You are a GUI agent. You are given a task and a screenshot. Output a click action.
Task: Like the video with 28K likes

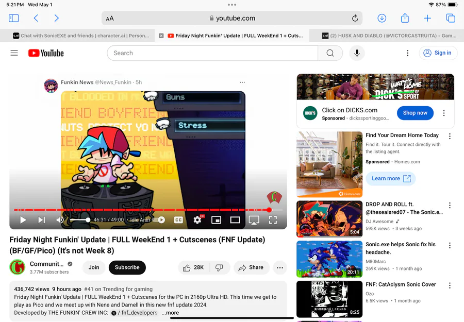click(x=194, y=267)
